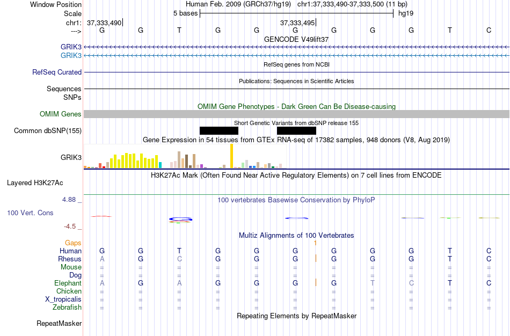This screenshot has width=510, height=336.
Task: Click the Human Feb. 2009 chr1 position header
Action: click(296, 4)
